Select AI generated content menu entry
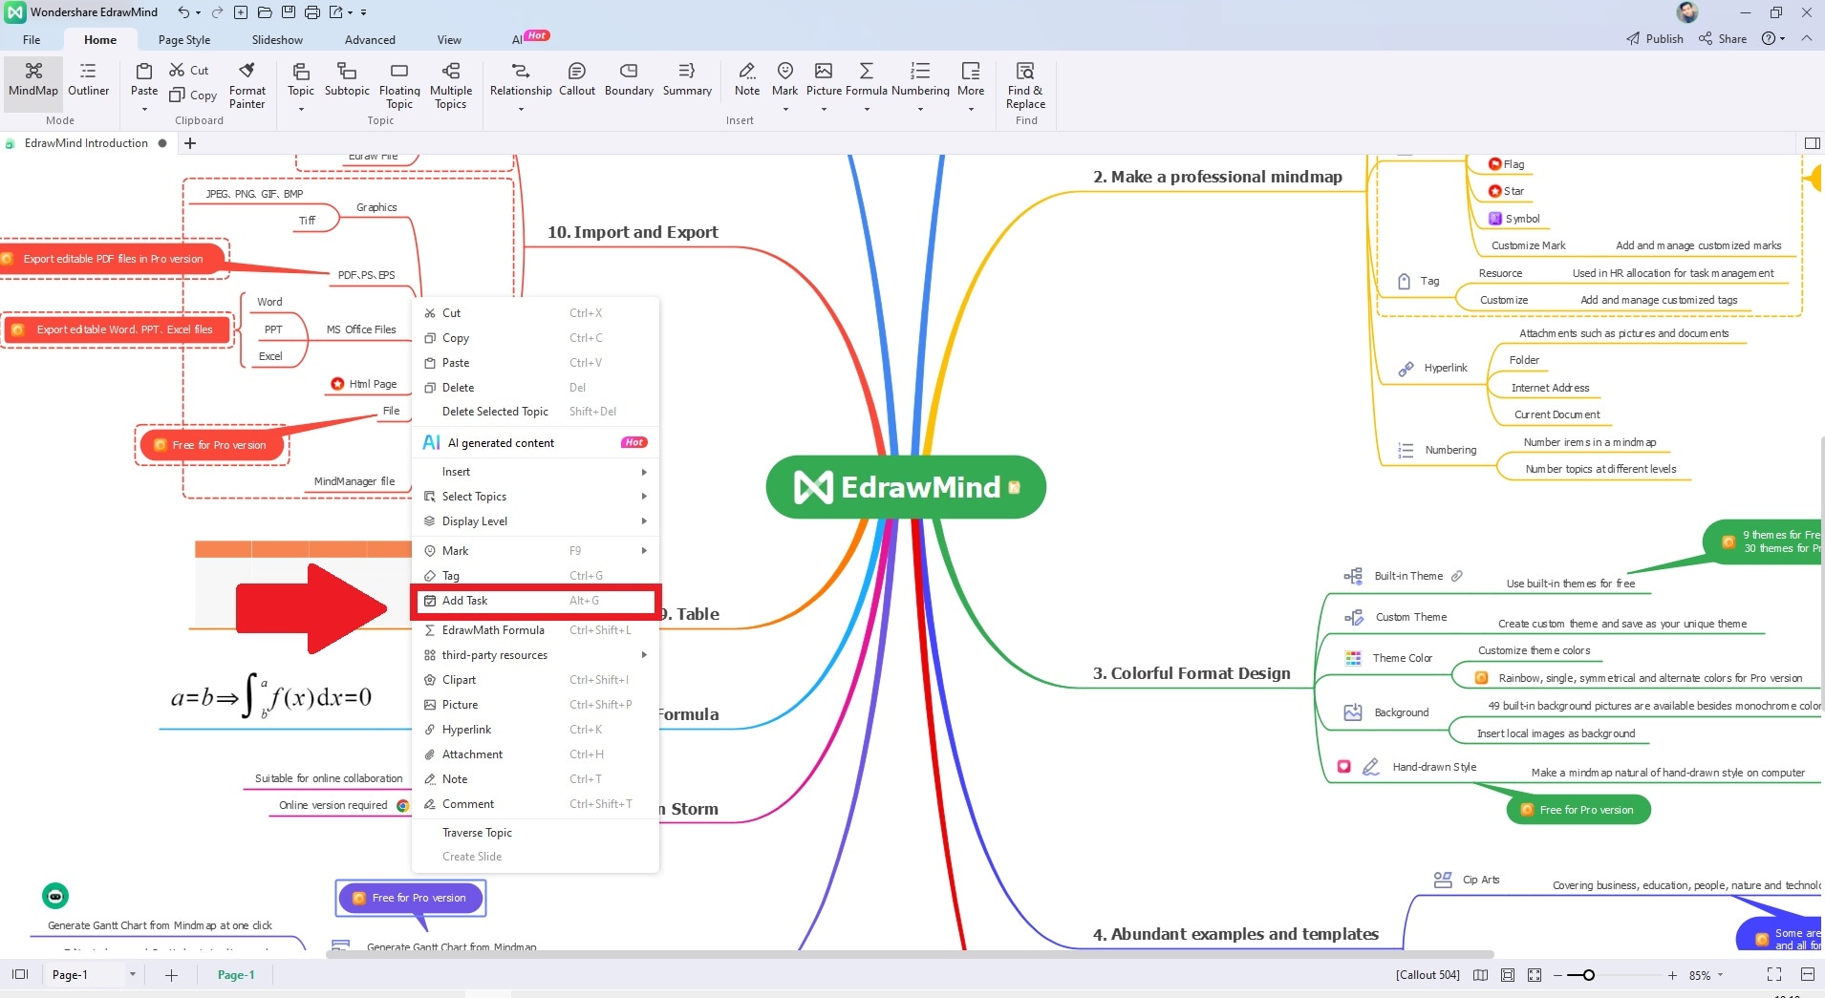 (x=535, y=443)
